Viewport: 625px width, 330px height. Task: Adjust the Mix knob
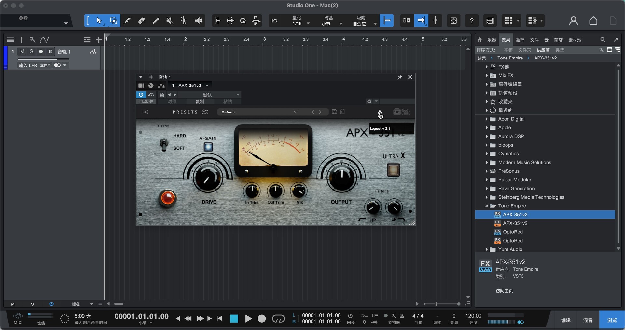pos(299,191)
